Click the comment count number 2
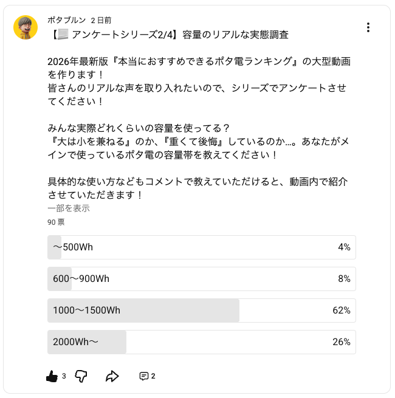 153,376
